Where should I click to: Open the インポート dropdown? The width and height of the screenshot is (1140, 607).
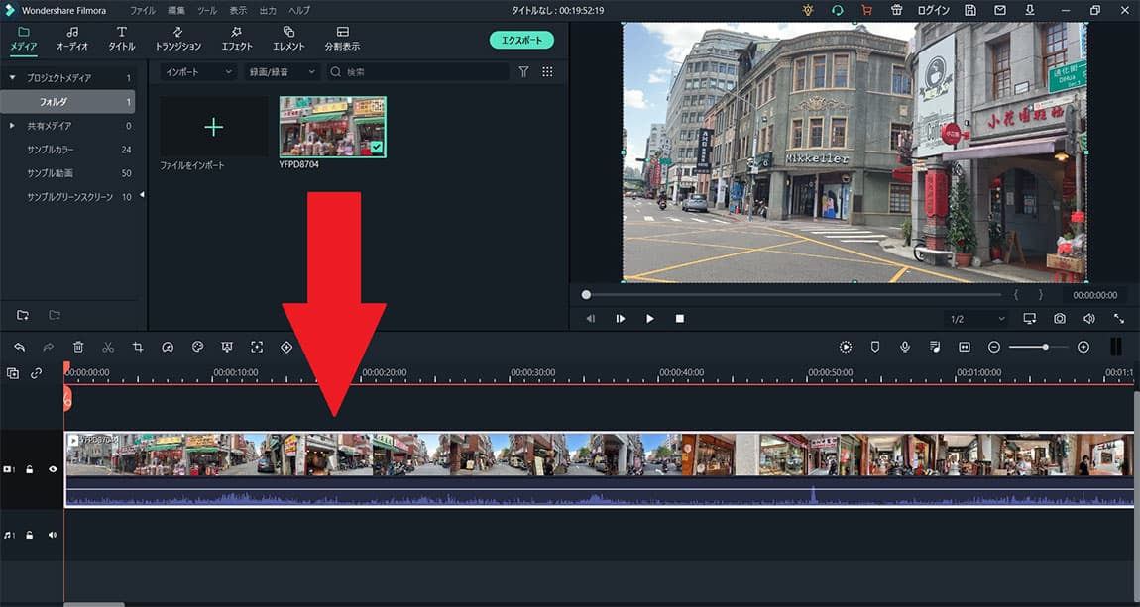click(x=198, y=72)
